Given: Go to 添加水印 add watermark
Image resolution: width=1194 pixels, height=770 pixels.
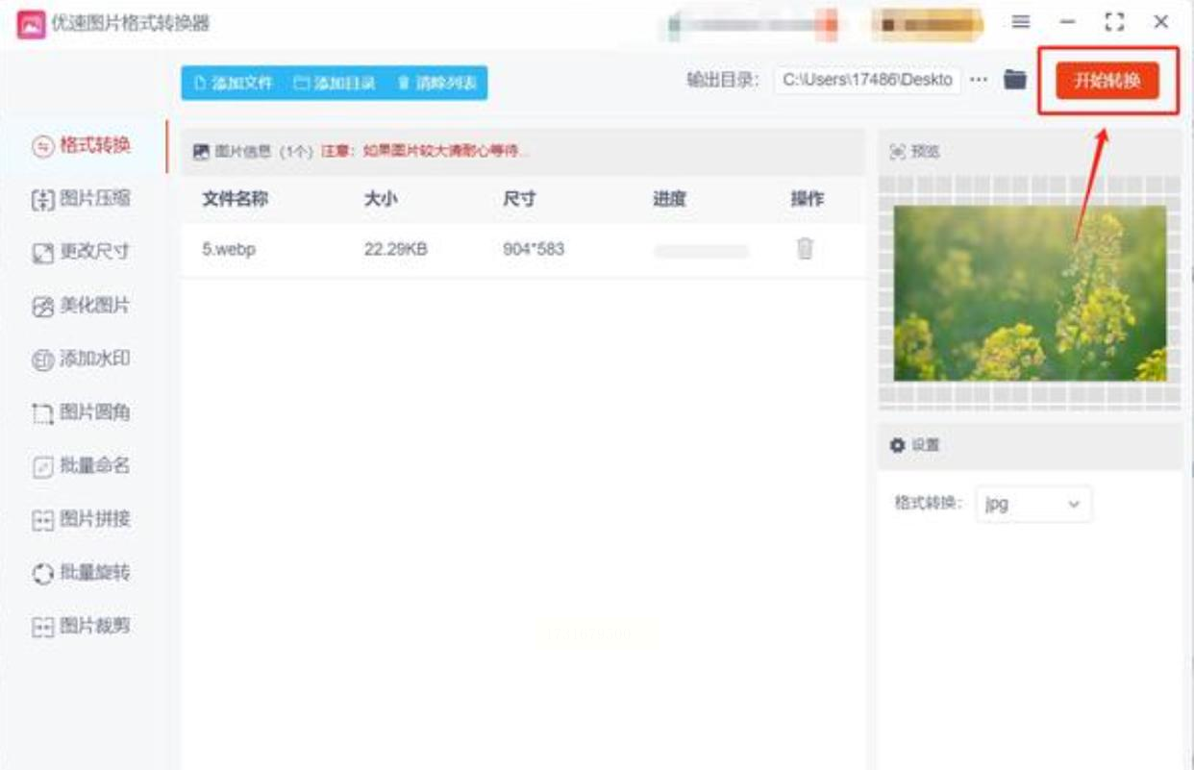Looking at the screenshot, I should pyautogui.click(x=82, y=359).
